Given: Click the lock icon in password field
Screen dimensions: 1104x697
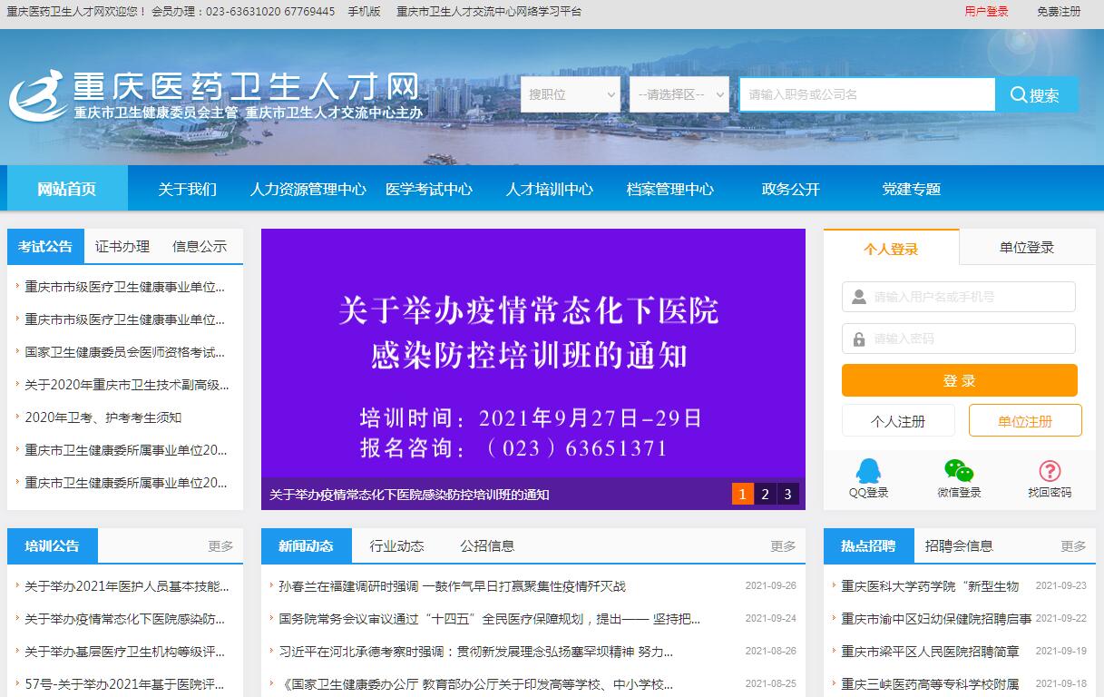Looking at the screenshot, I should click(857, 339).
